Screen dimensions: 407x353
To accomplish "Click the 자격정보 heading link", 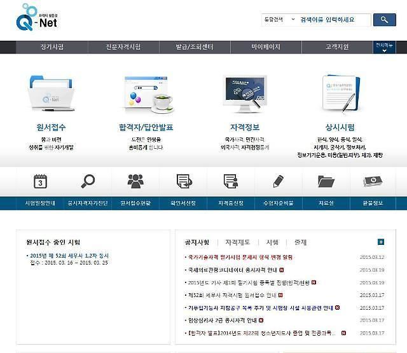I will pos(245,127).
